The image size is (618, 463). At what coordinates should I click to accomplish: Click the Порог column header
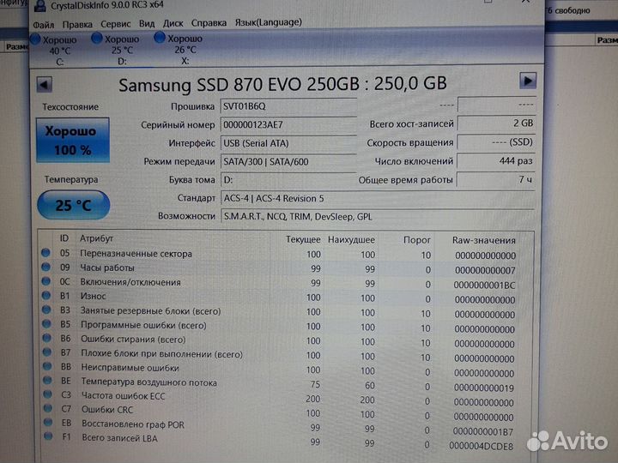(416, 240)
